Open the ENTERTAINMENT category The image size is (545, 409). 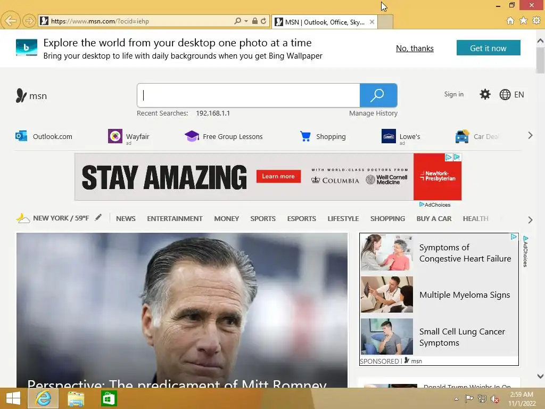click(175, 218)
